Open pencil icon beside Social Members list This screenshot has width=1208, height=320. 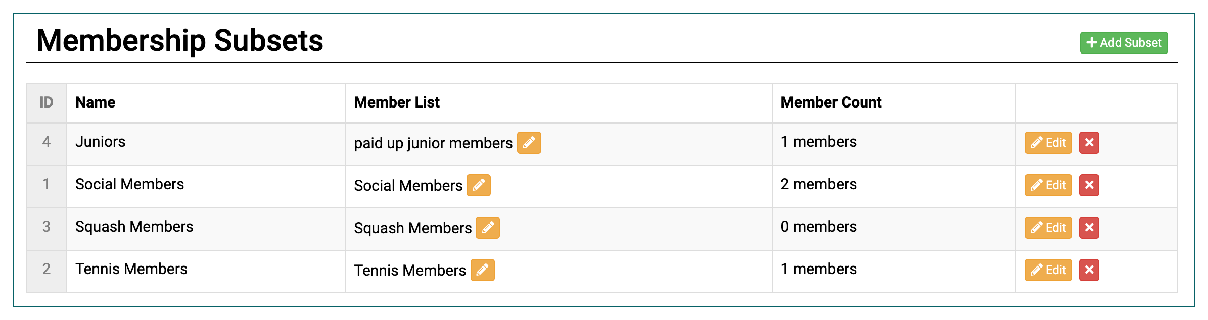click(478, 185)
